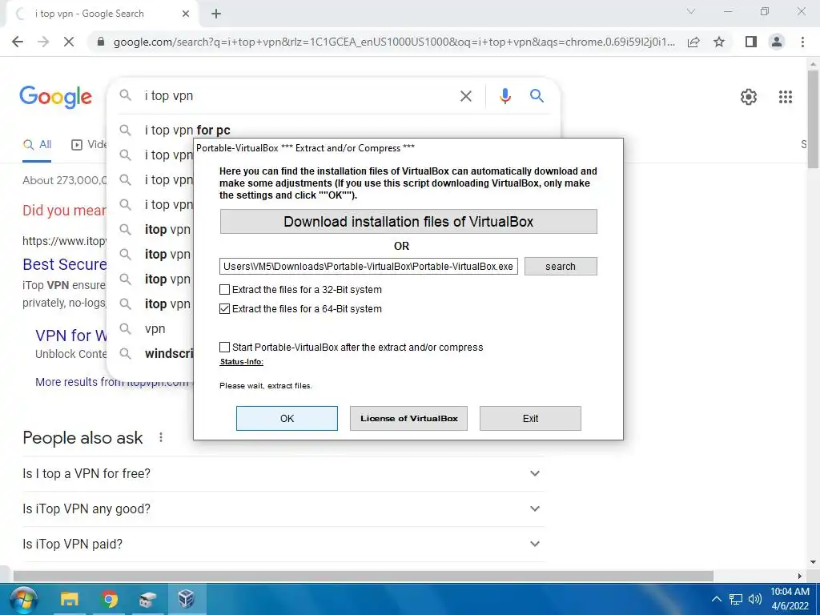Go to the Google logo homepage

56,97
